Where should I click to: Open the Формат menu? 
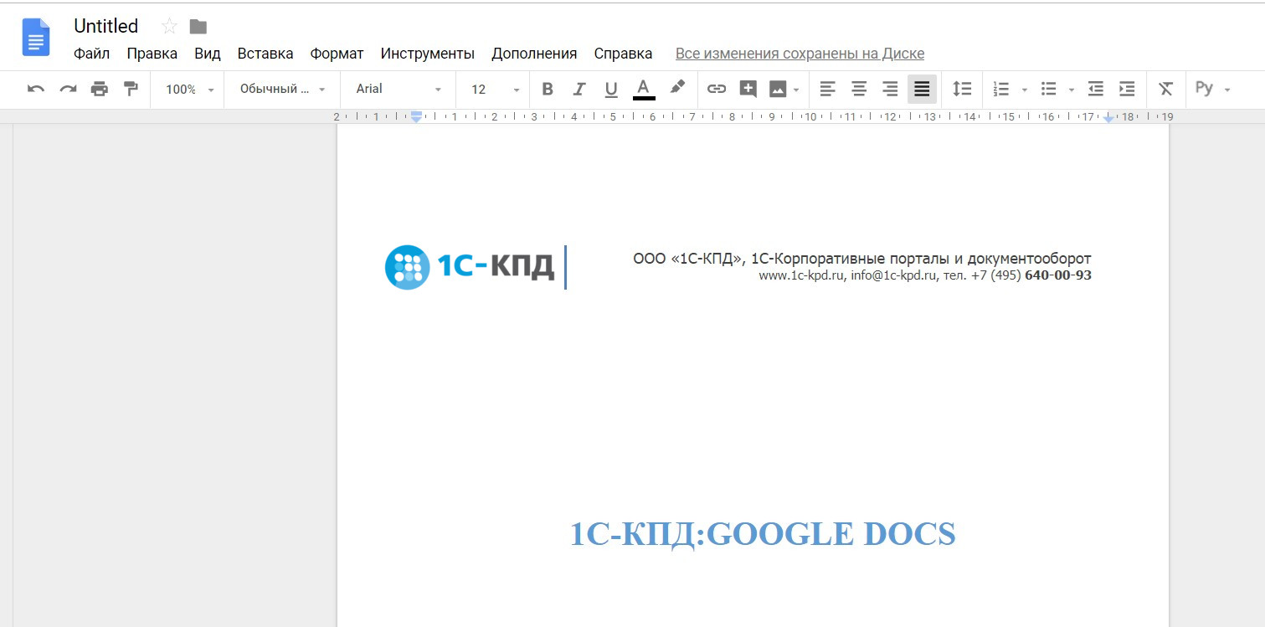coord(337,54)
